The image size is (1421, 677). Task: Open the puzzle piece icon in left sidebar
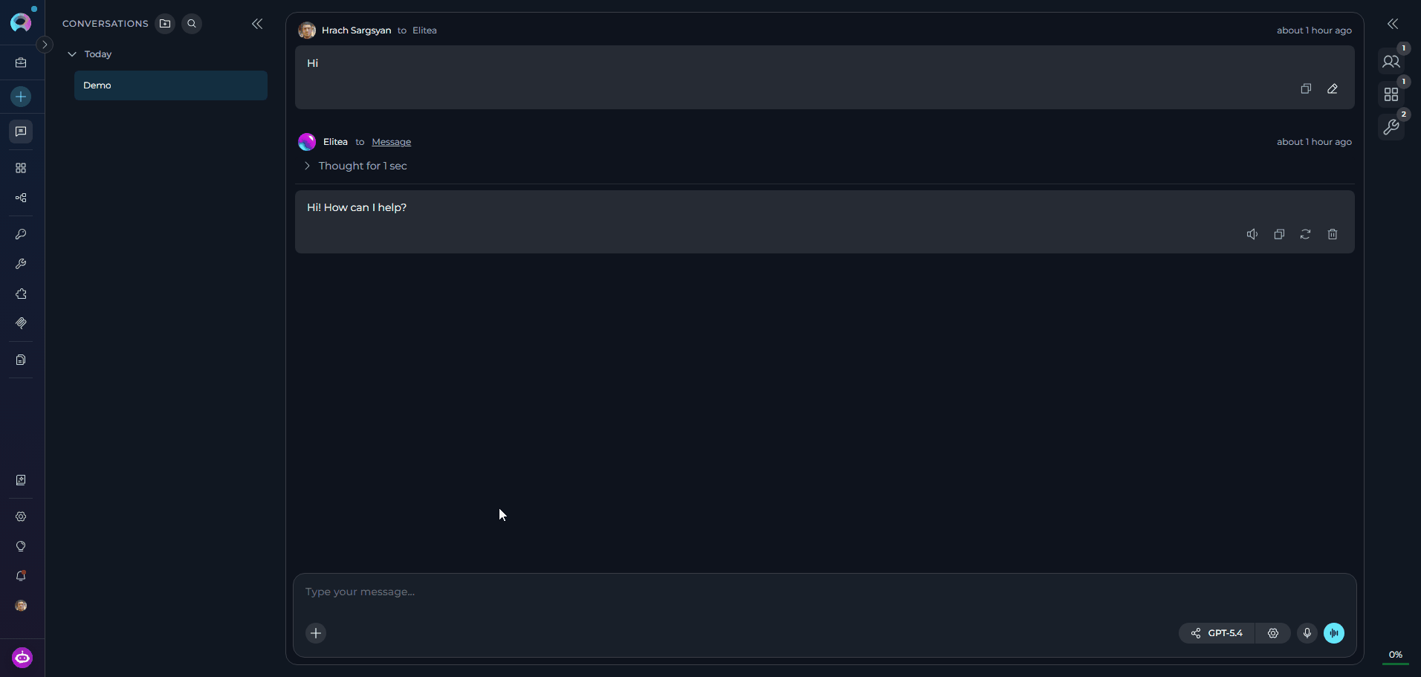tap(21, 294)
